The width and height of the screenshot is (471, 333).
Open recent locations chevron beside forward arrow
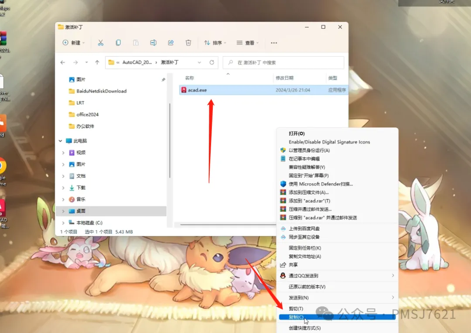pyautogui.click(x=86, y=62)
